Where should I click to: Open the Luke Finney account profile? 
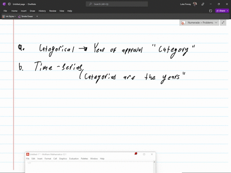point(189,4)
